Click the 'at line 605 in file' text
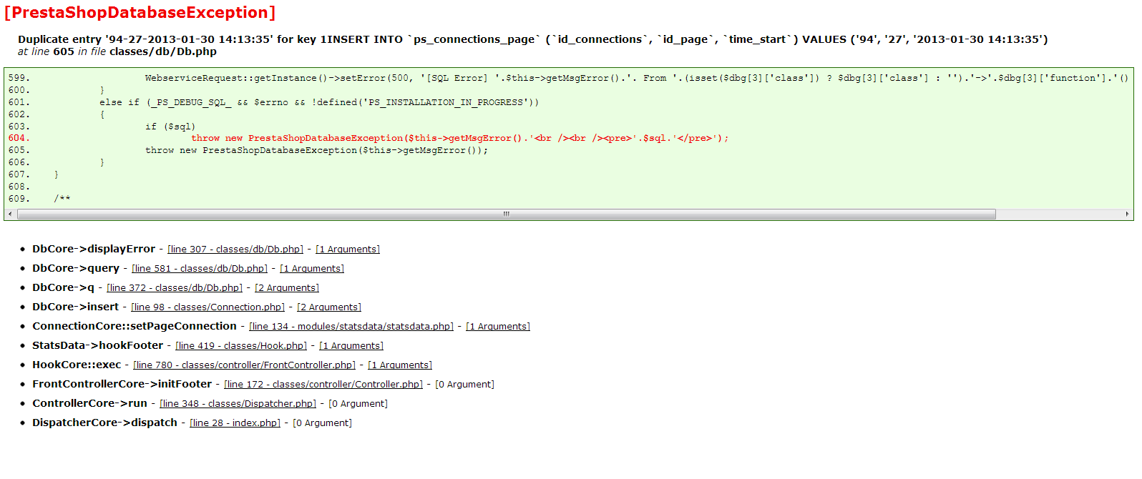 [x=117, y=51]
